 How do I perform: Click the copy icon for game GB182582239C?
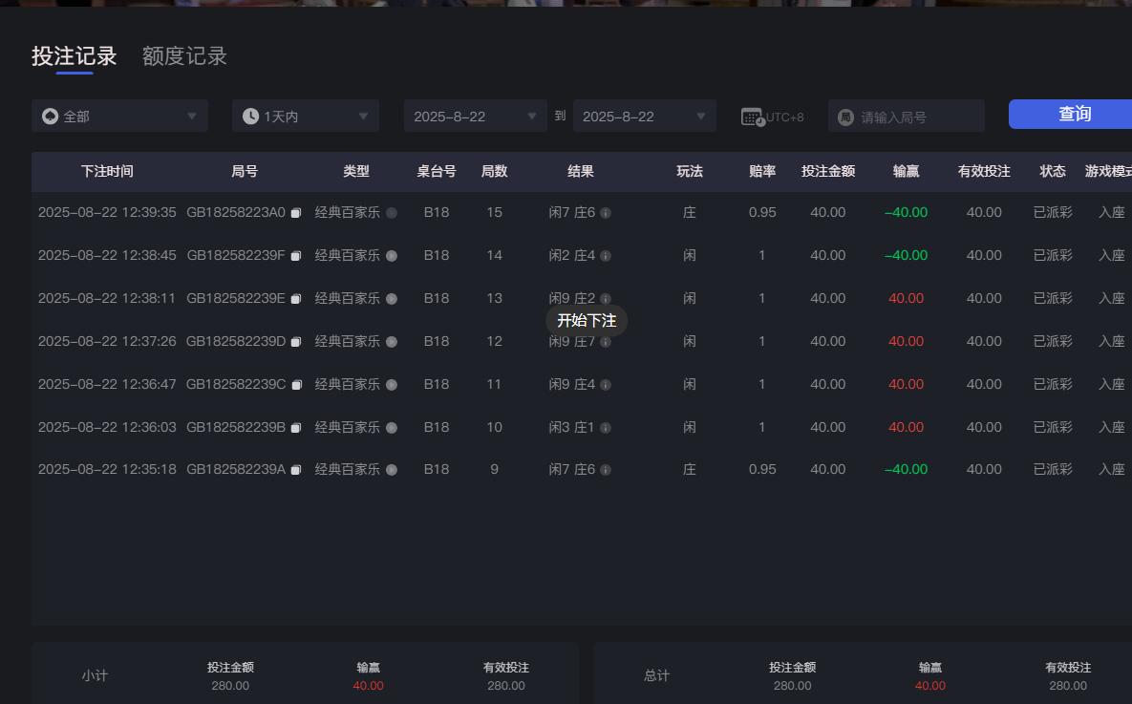(296, 384)
